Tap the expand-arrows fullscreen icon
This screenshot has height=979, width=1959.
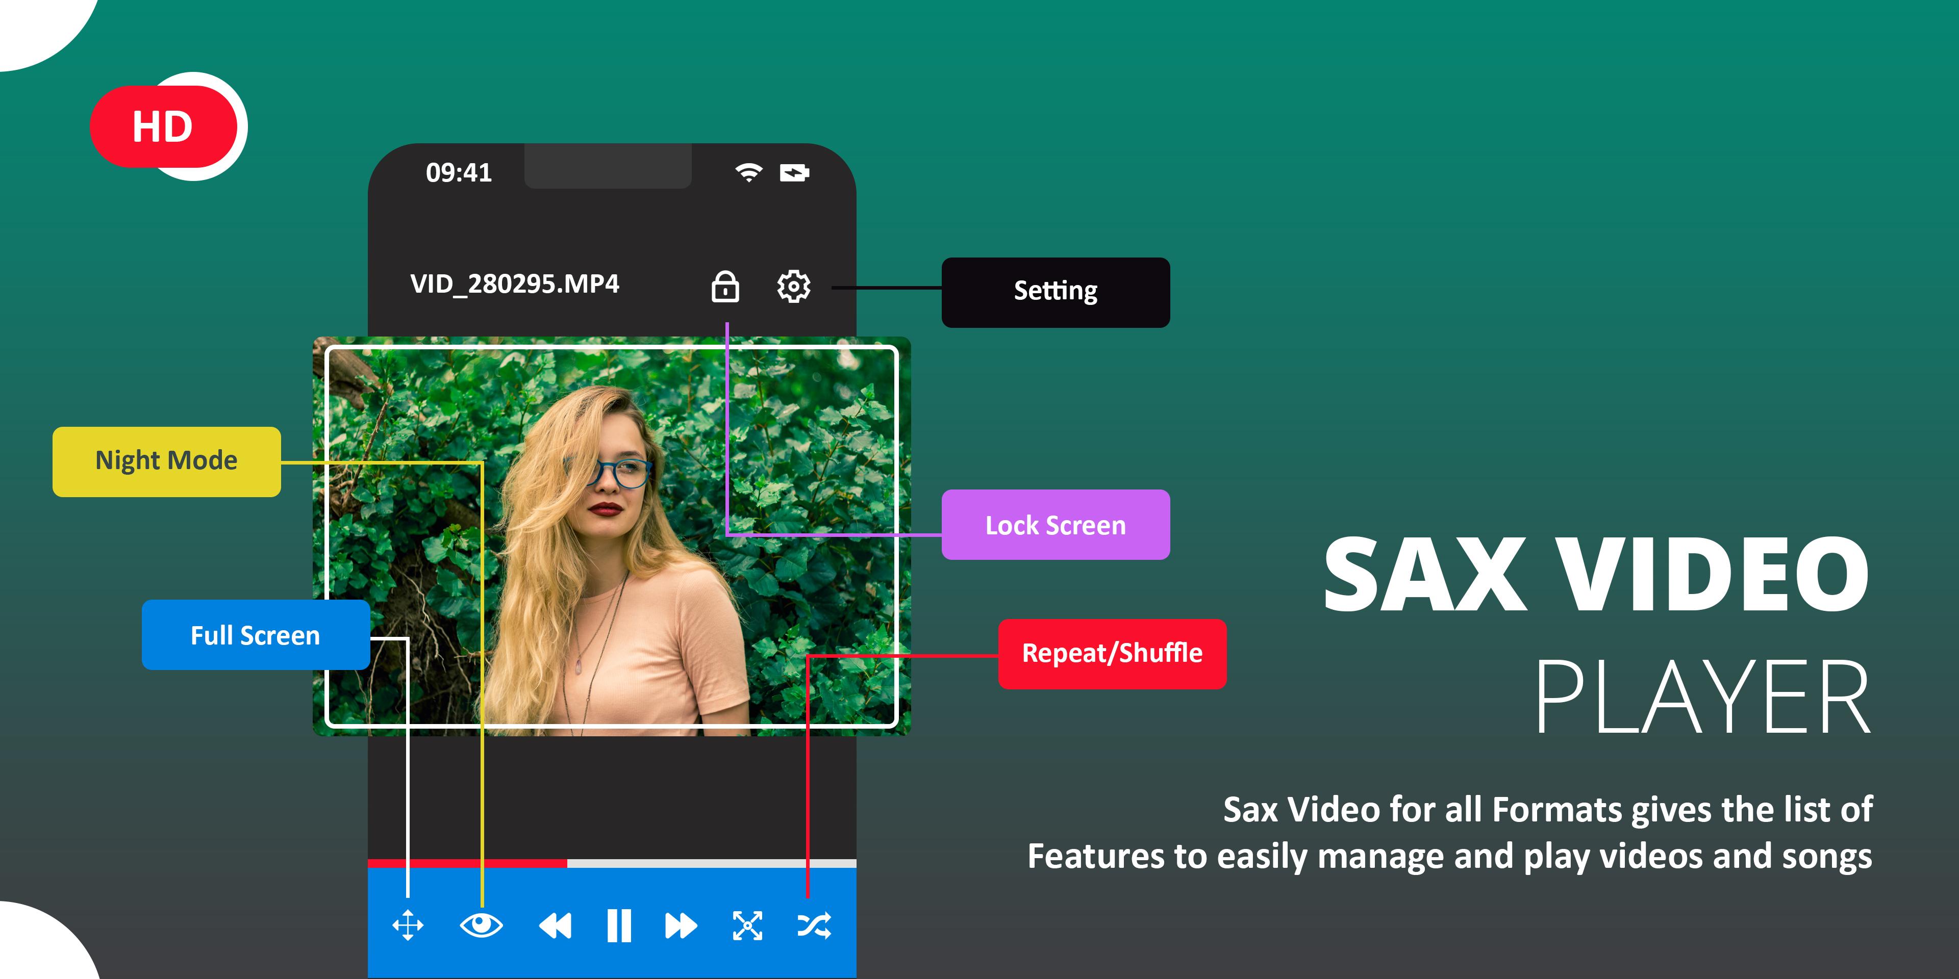click(747, 925)
